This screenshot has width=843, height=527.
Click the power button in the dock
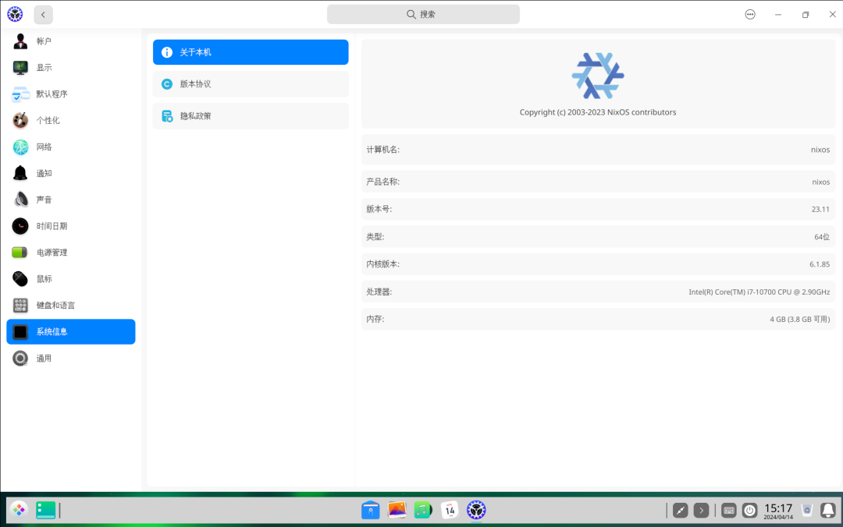(749, 511)
